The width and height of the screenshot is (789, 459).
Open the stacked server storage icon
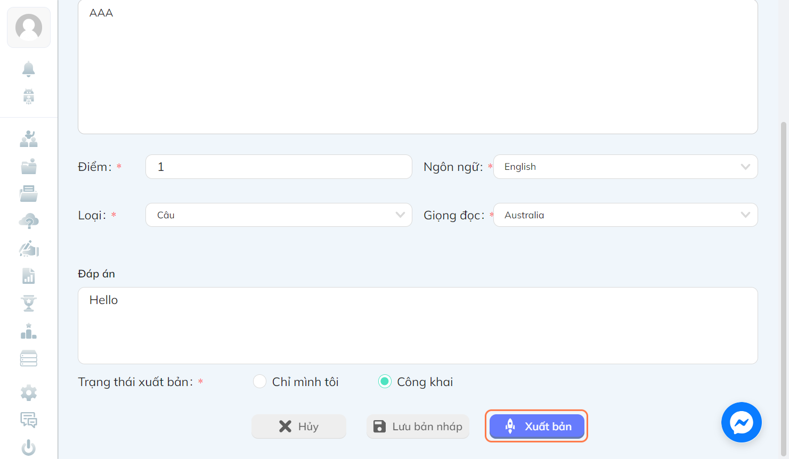(x=29, y=358)
